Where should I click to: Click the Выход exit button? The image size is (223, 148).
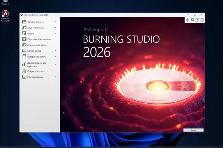(x=193, y=130)
